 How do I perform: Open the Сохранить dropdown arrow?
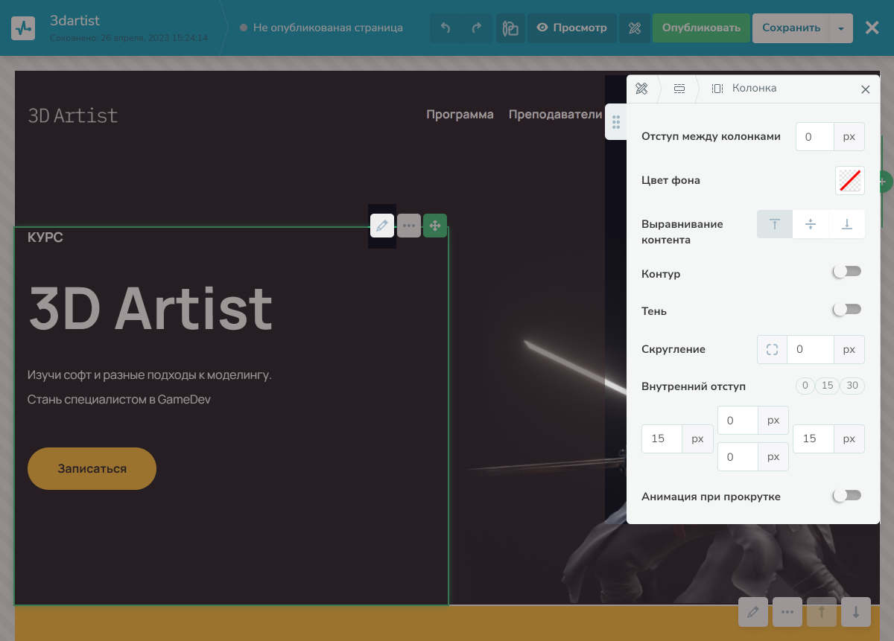tap(840, 28)
